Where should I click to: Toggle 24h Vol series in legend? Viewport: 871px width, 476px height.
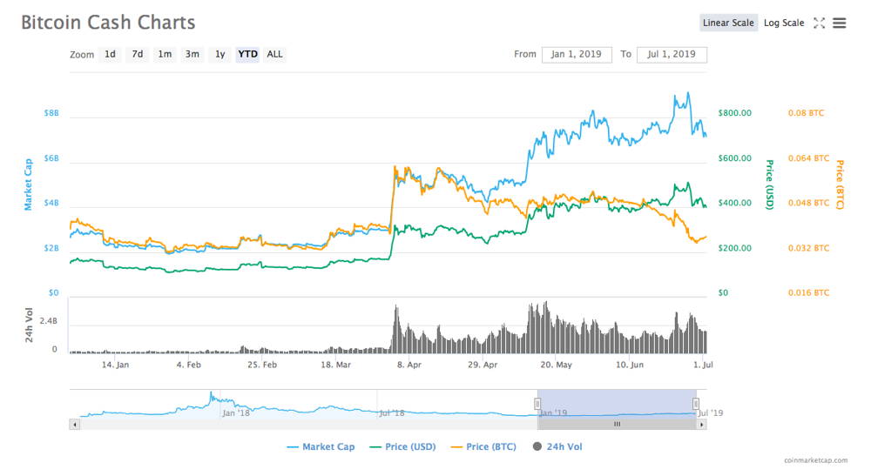point(557,446)
